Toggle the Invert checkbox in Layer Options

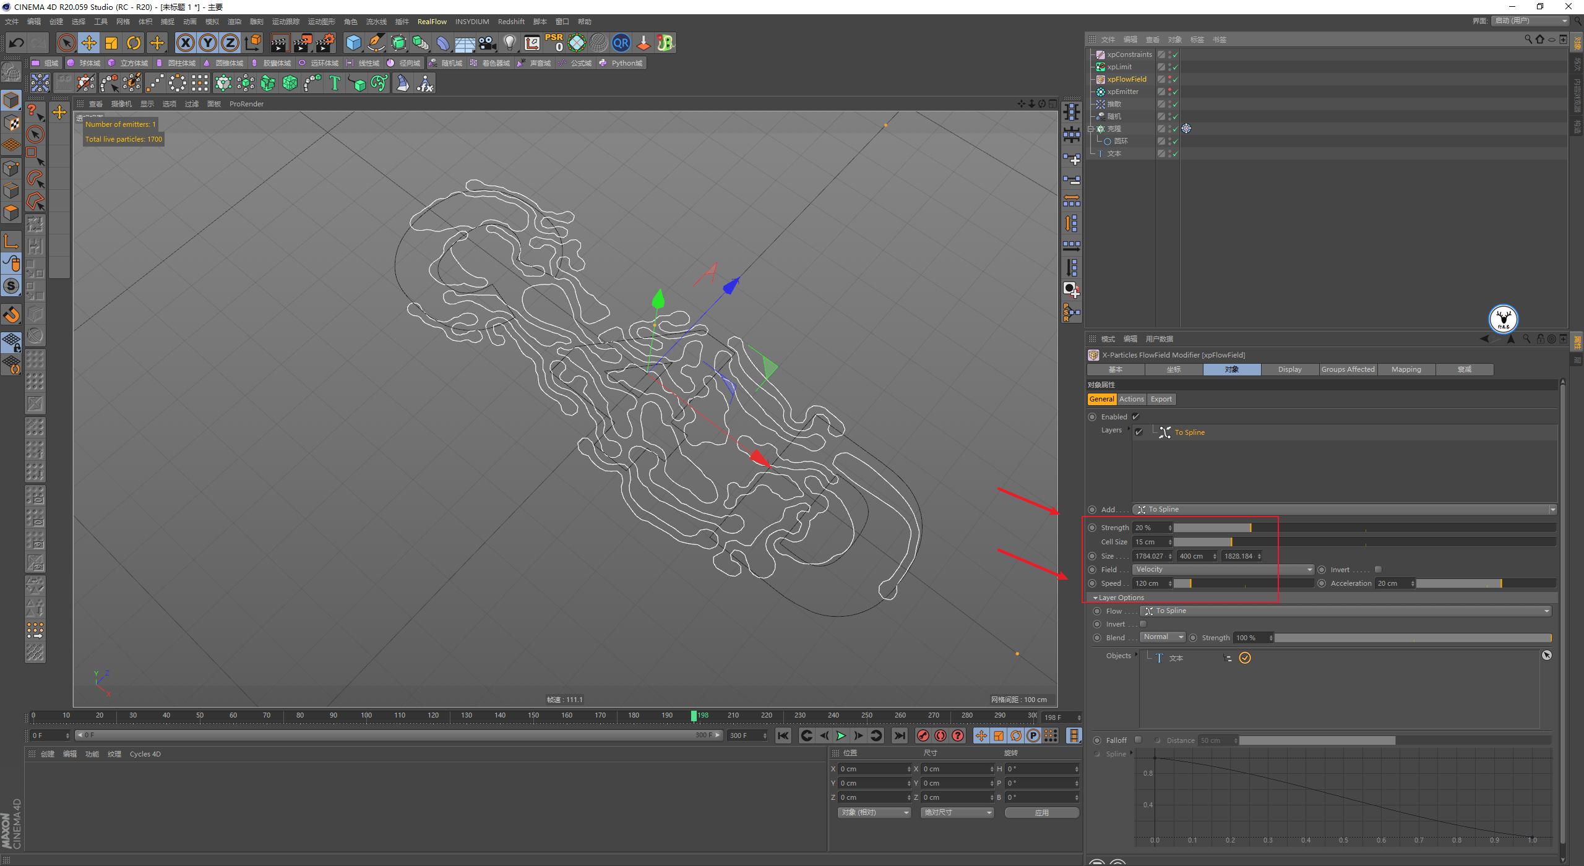click(x=1143, y=624)
